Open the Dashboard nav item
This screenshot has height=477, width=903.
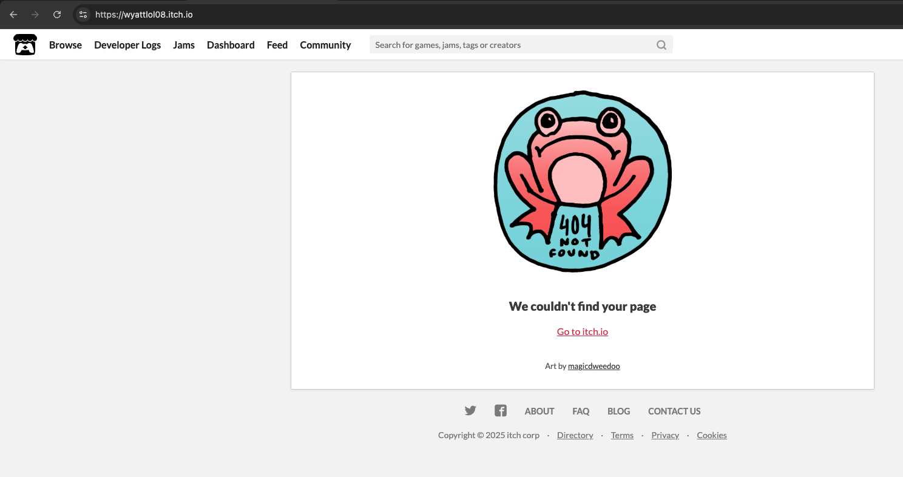(231, 45)
